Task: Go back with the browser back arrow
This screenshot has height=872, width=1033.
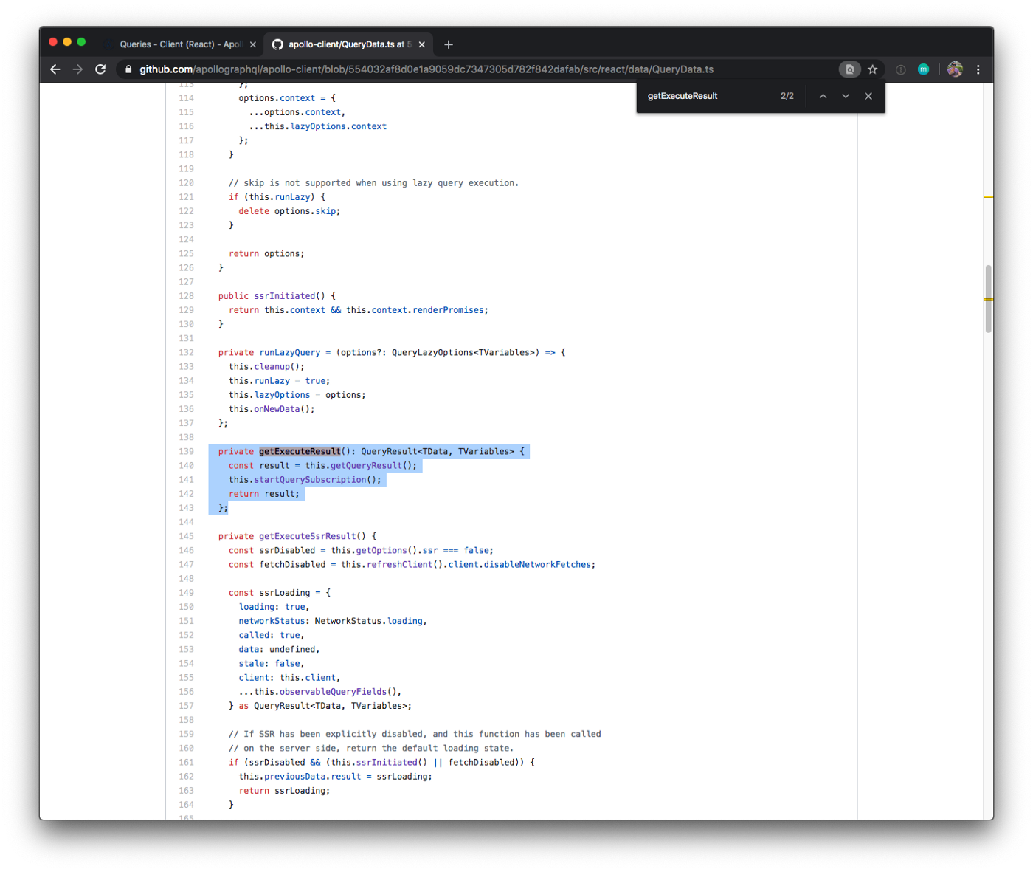Action: [x=55, y=69]
